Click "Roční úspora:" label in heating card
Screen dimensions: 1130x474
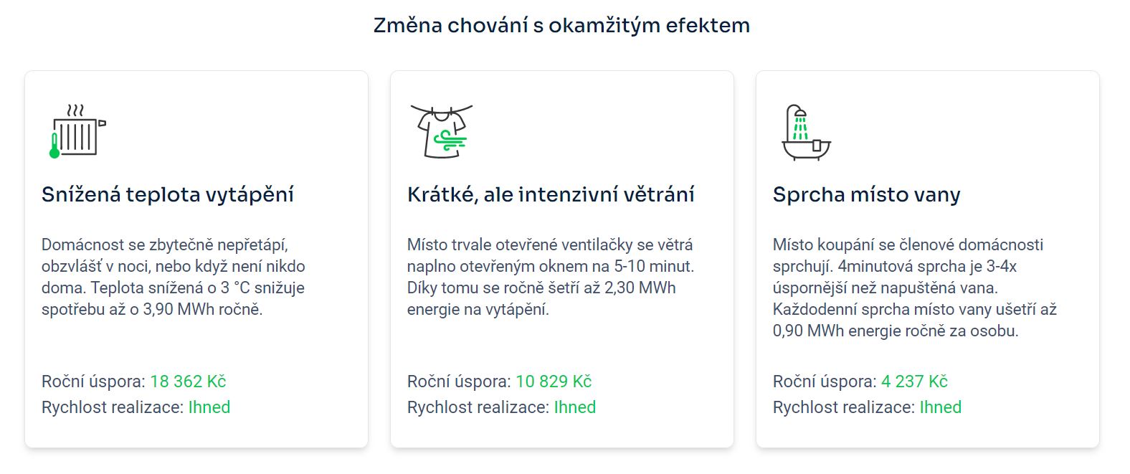[x=93, y=381]
